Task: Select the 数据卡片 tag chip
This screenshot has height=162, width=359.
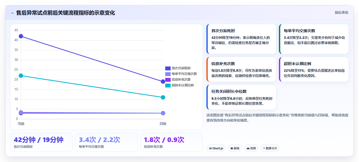Action: (x=270, y=148)
